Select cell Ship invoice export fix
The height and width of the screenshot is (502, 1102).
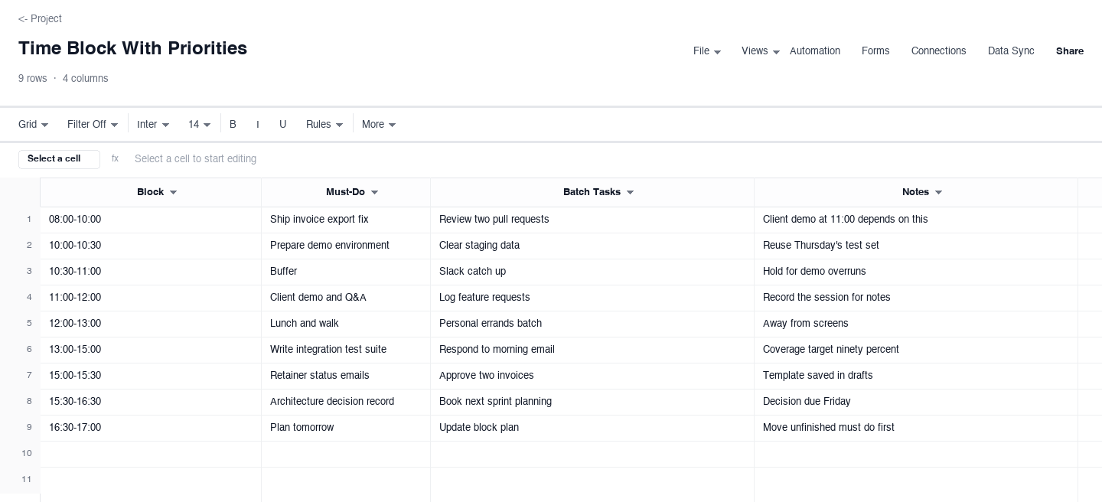tap(346, 220)
